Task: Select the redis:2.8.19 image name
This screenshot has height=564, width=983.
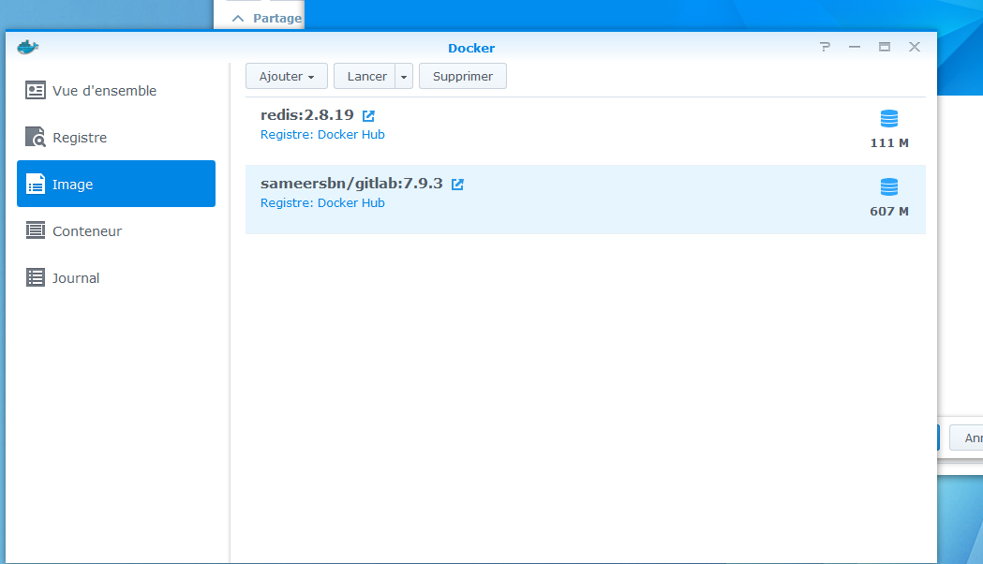Action: (307, 114)
